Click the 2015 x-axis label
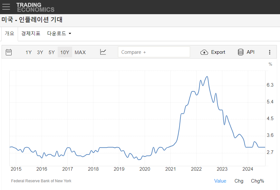280x190 pixels. click(x=16, y=169)
